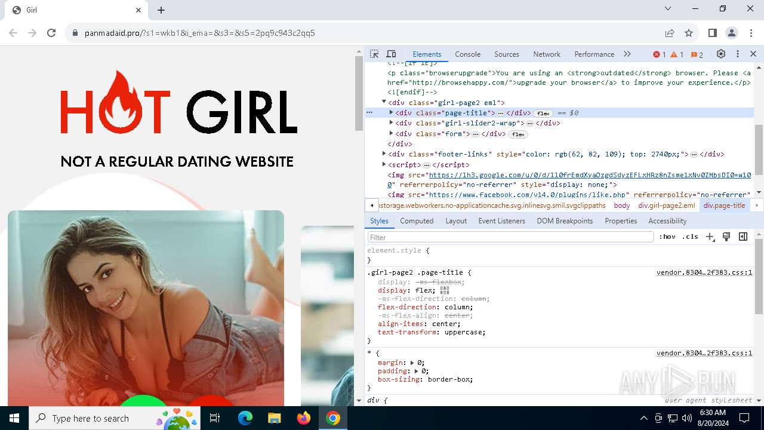Select div.girl-page2.eml breadcrumb
Screen dimensions: 764x430
point(666,205)
